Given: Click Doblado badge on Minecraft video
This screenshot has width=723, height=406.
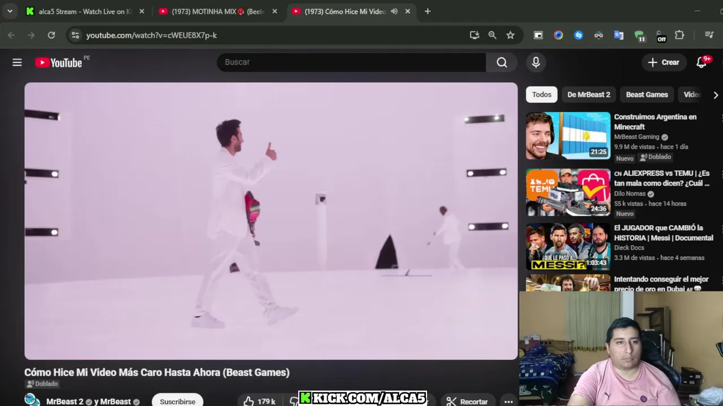Looking at the screenshot, I should (x=655, y=157).
